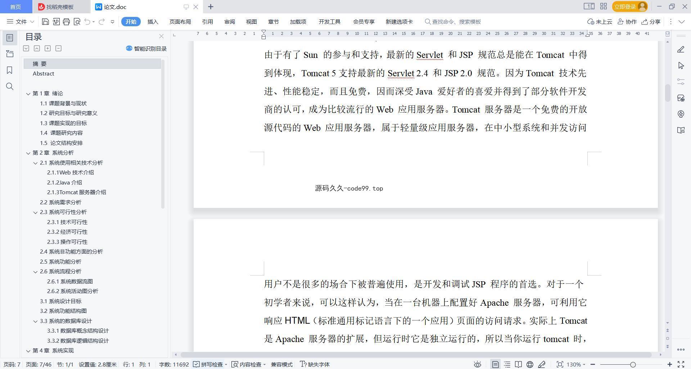691x369 pixels.
Task: Open the bookmark panel in left sidebar
Action: tap(10, 70)
